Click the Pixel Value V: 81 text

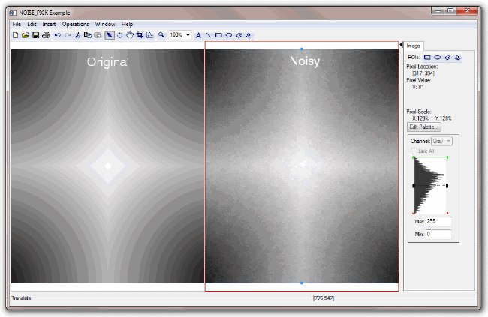[x=418, y=88]
